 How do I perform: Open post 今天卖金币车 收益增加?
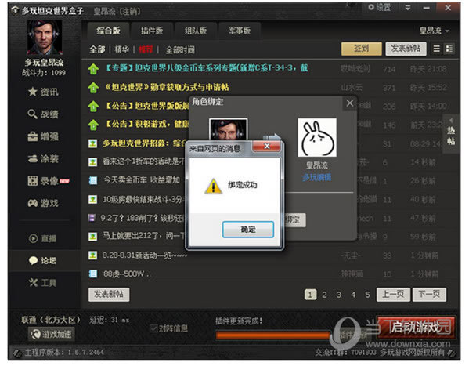coord(142,180)
